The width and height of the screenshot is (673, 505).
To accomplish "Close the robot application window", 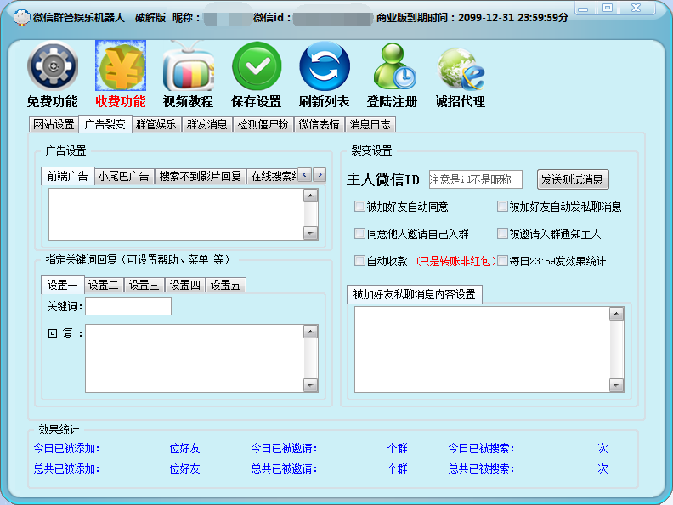I will point(636,9).
